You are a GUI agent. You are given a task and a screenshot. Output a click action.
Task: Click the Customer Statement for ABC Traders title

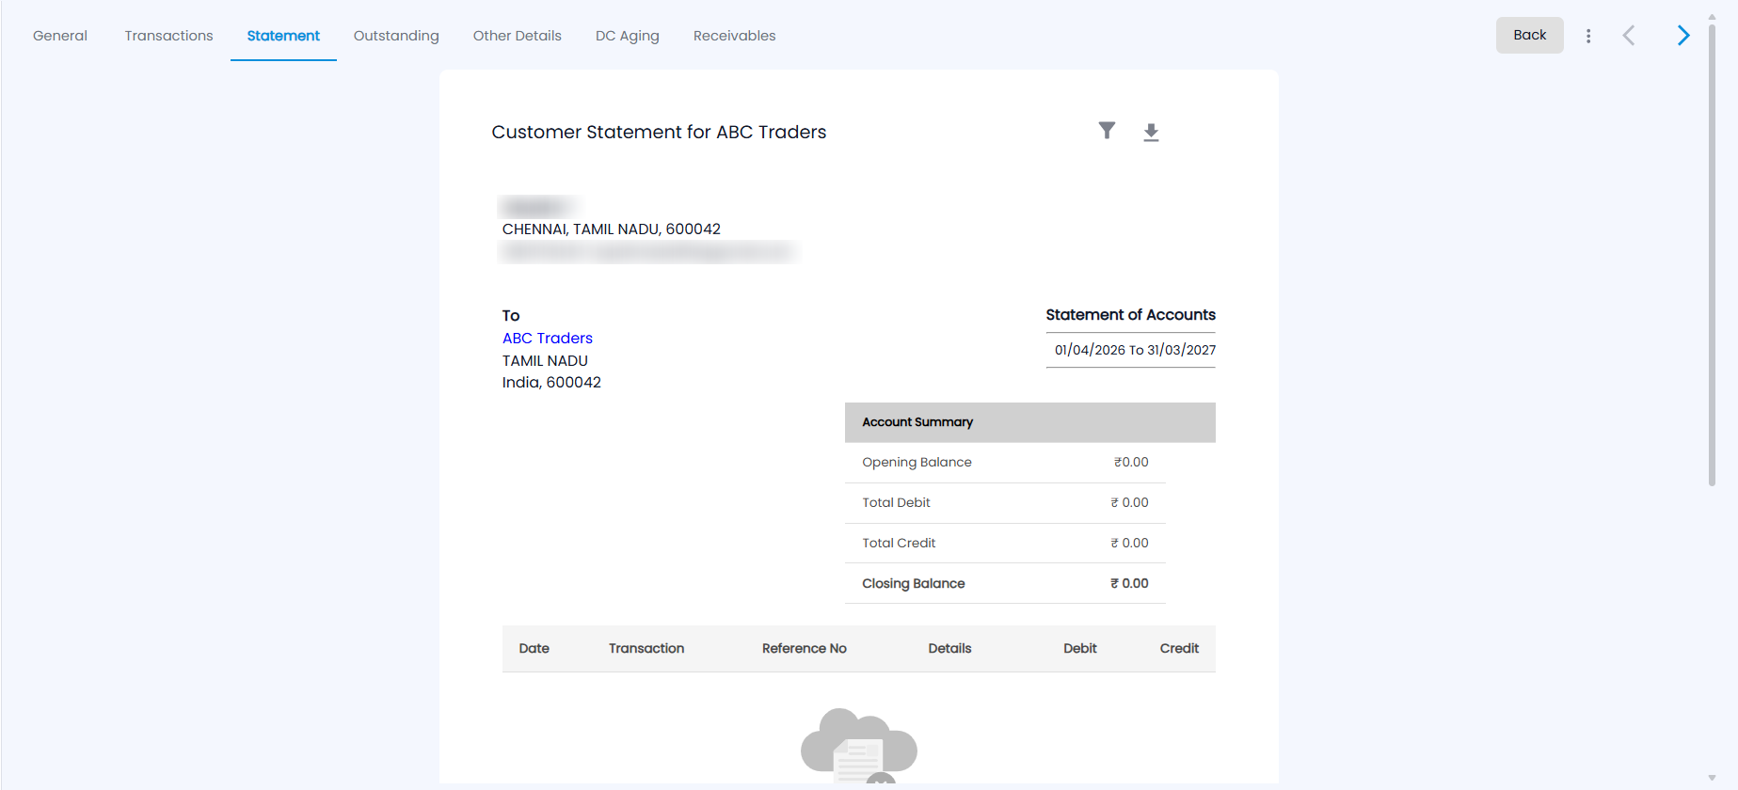point(659,133)
